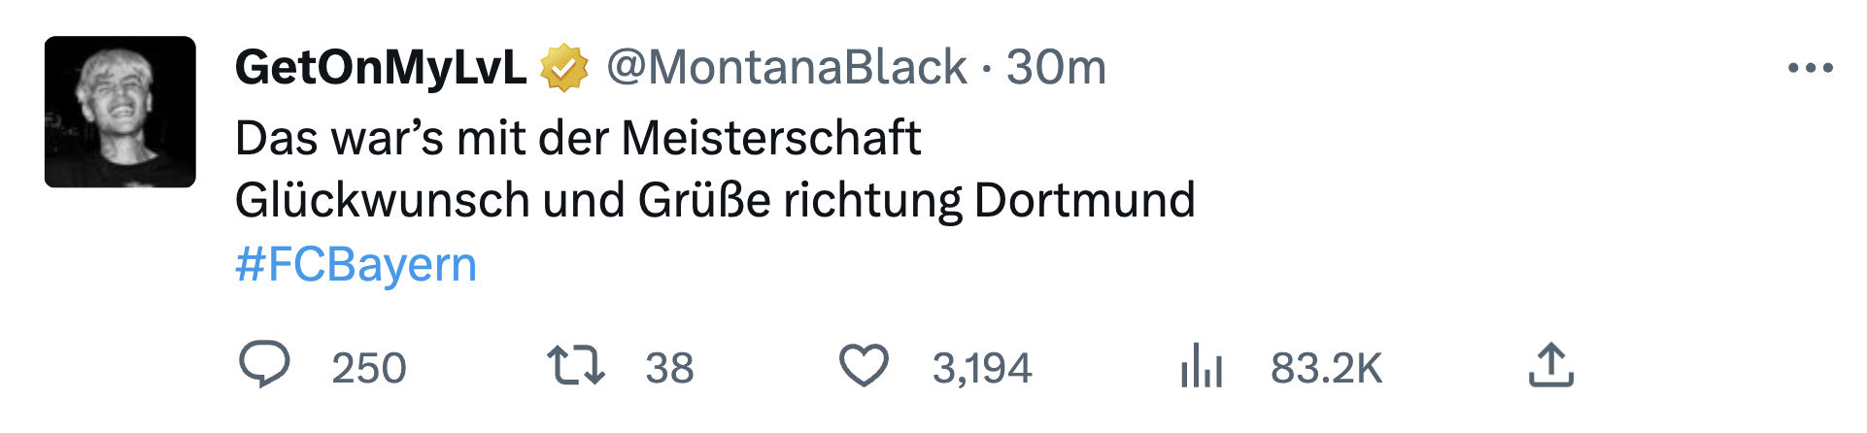This screenshot has width=1867, height=433.
Task: Click the 250 replies count
Action: 369,368
